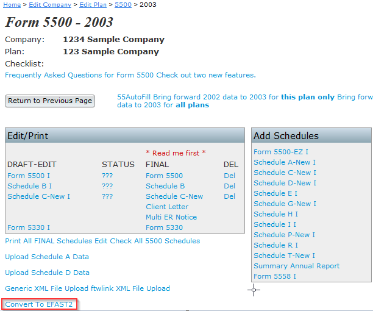Viewport: 373px width, 311px height.
Task: Edit draft Form 5330 I
Action: coord(29,227)
